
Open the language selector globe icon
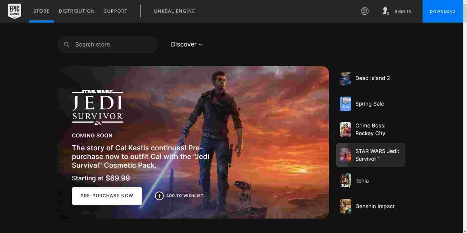[364, 11]
